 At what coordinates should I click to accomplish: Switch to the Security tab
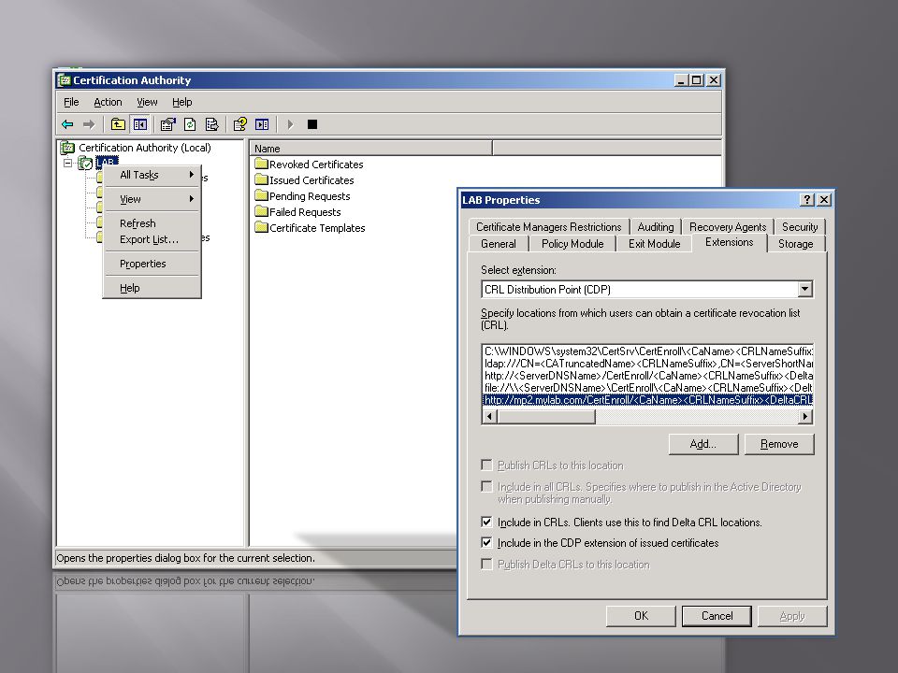click(800, 227)
